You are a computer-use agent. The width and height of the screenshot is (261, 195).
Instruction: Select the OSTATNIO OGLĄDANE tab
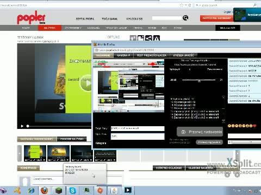[169, 168]
